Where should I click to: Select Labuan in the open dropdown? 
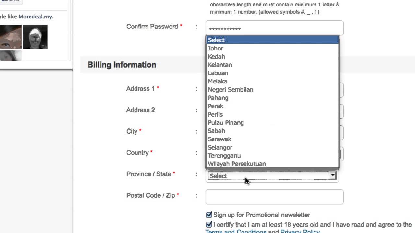pos(218,73)
